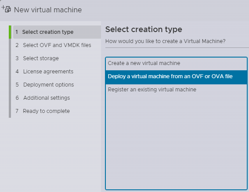Click the number 1 beside Select creation type
The height and width of the screenshot is (192, 249).
click(17, 32)
